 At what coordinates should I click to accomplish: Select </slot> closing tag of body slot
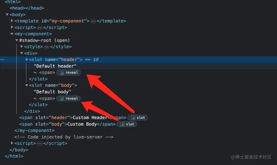38,105
